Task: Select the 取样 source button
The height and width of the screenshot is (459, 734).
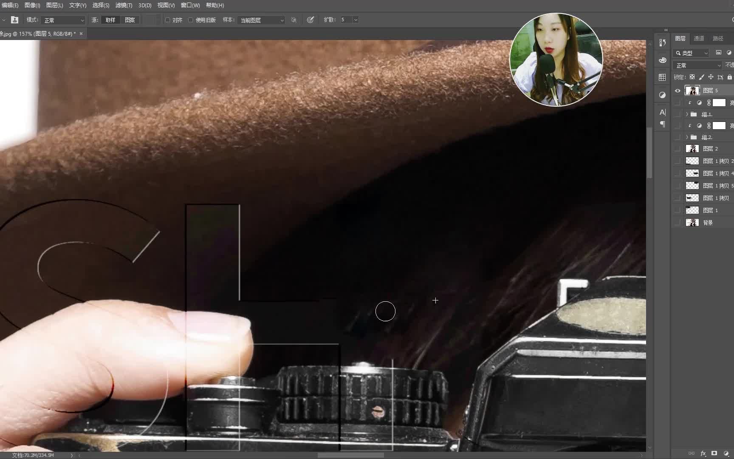Action: point(110,20)
